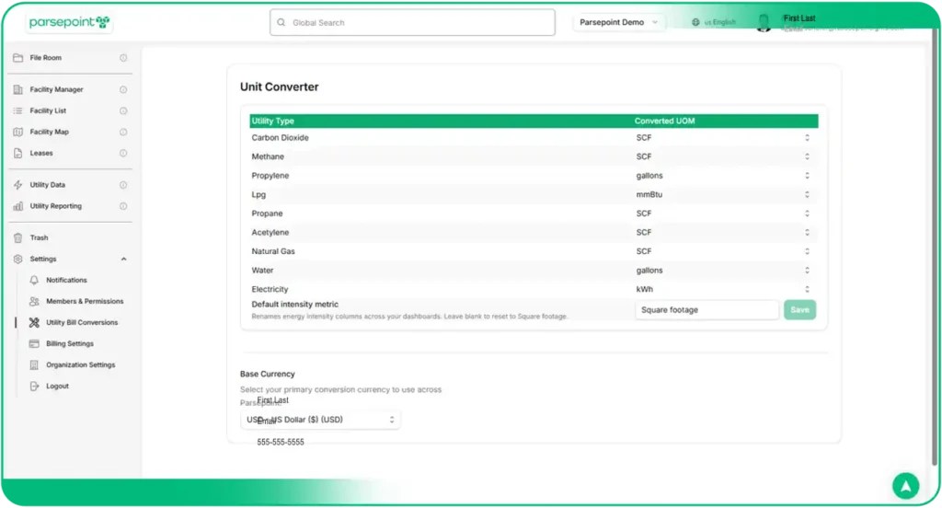The image size is (942, 508).
Task: Open Members & Permissions settings page
Action: (x=84, y=302)
